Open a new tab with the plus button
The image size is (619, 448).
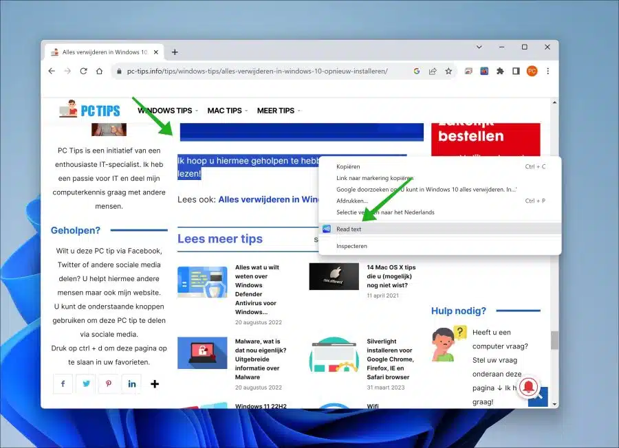click(x=175, y=52)
